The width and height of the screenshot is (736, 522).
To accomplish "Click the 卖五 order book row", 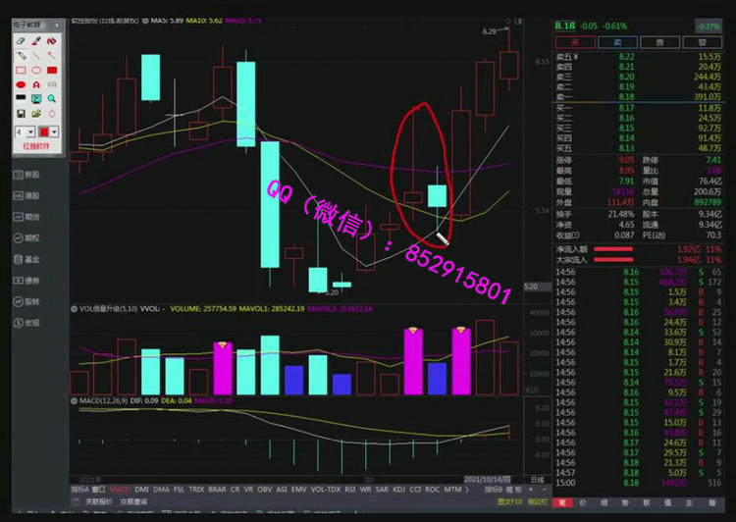I will (638, 57).
